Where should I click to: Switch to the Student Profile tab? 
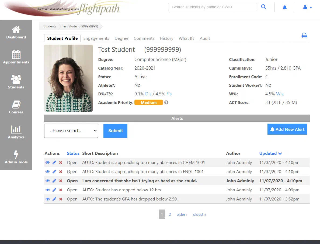click(x=62, y=38)
